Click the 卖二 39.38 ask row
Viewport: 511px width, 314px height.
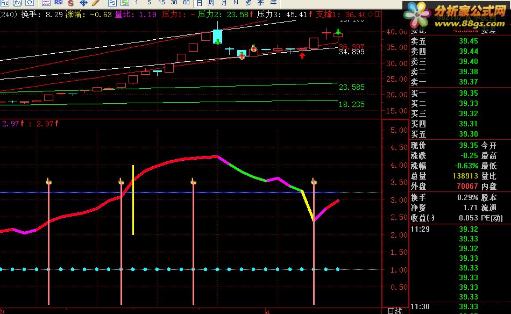point(444,72)
